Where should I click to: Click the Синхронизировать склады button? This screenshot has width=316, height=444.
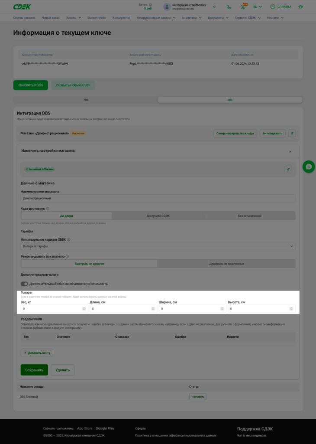click(x=235, y=133)
